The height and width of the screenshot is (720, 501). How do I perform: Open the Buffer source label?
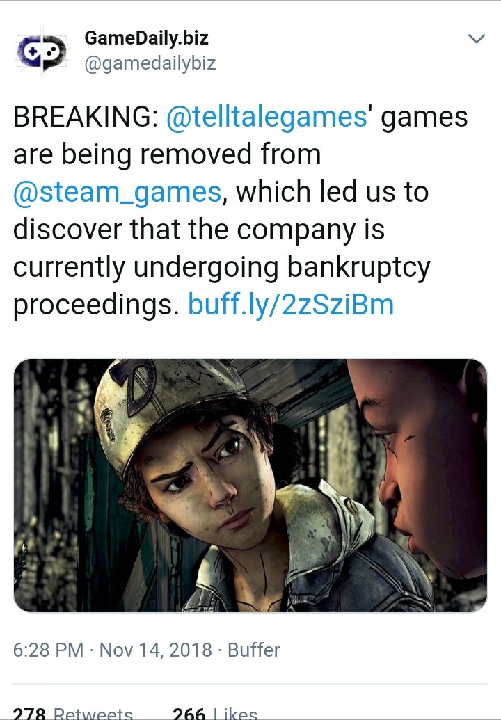pos(254,650)
